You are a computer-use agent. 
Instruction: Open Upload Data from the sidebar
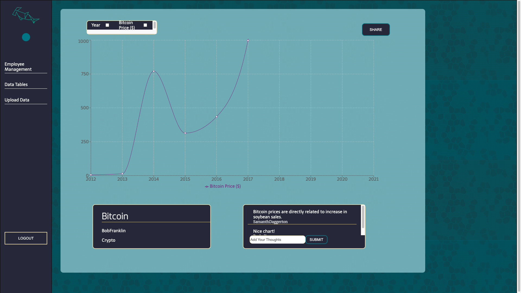(17, 100)
